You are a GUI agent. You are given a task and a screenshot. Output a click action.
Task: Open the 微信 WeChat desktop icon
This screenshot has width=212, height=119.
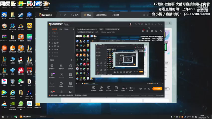(21, 83)
